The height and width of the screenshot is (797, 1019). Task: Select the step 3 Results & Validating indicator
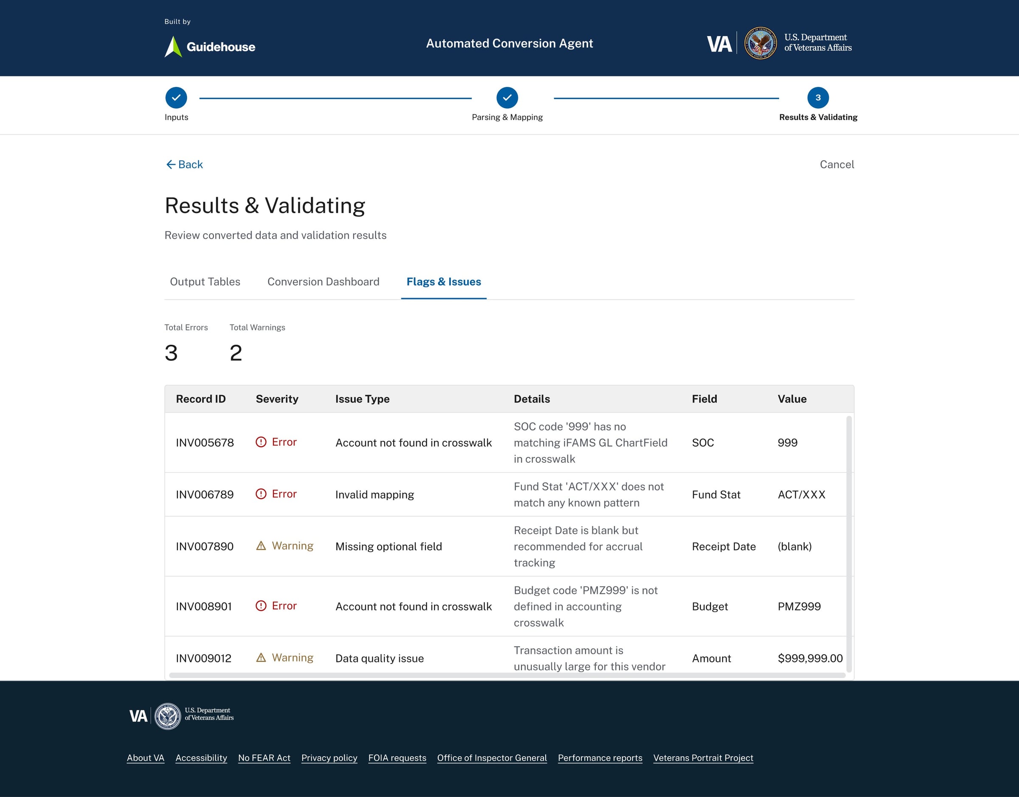click(818, 98)
